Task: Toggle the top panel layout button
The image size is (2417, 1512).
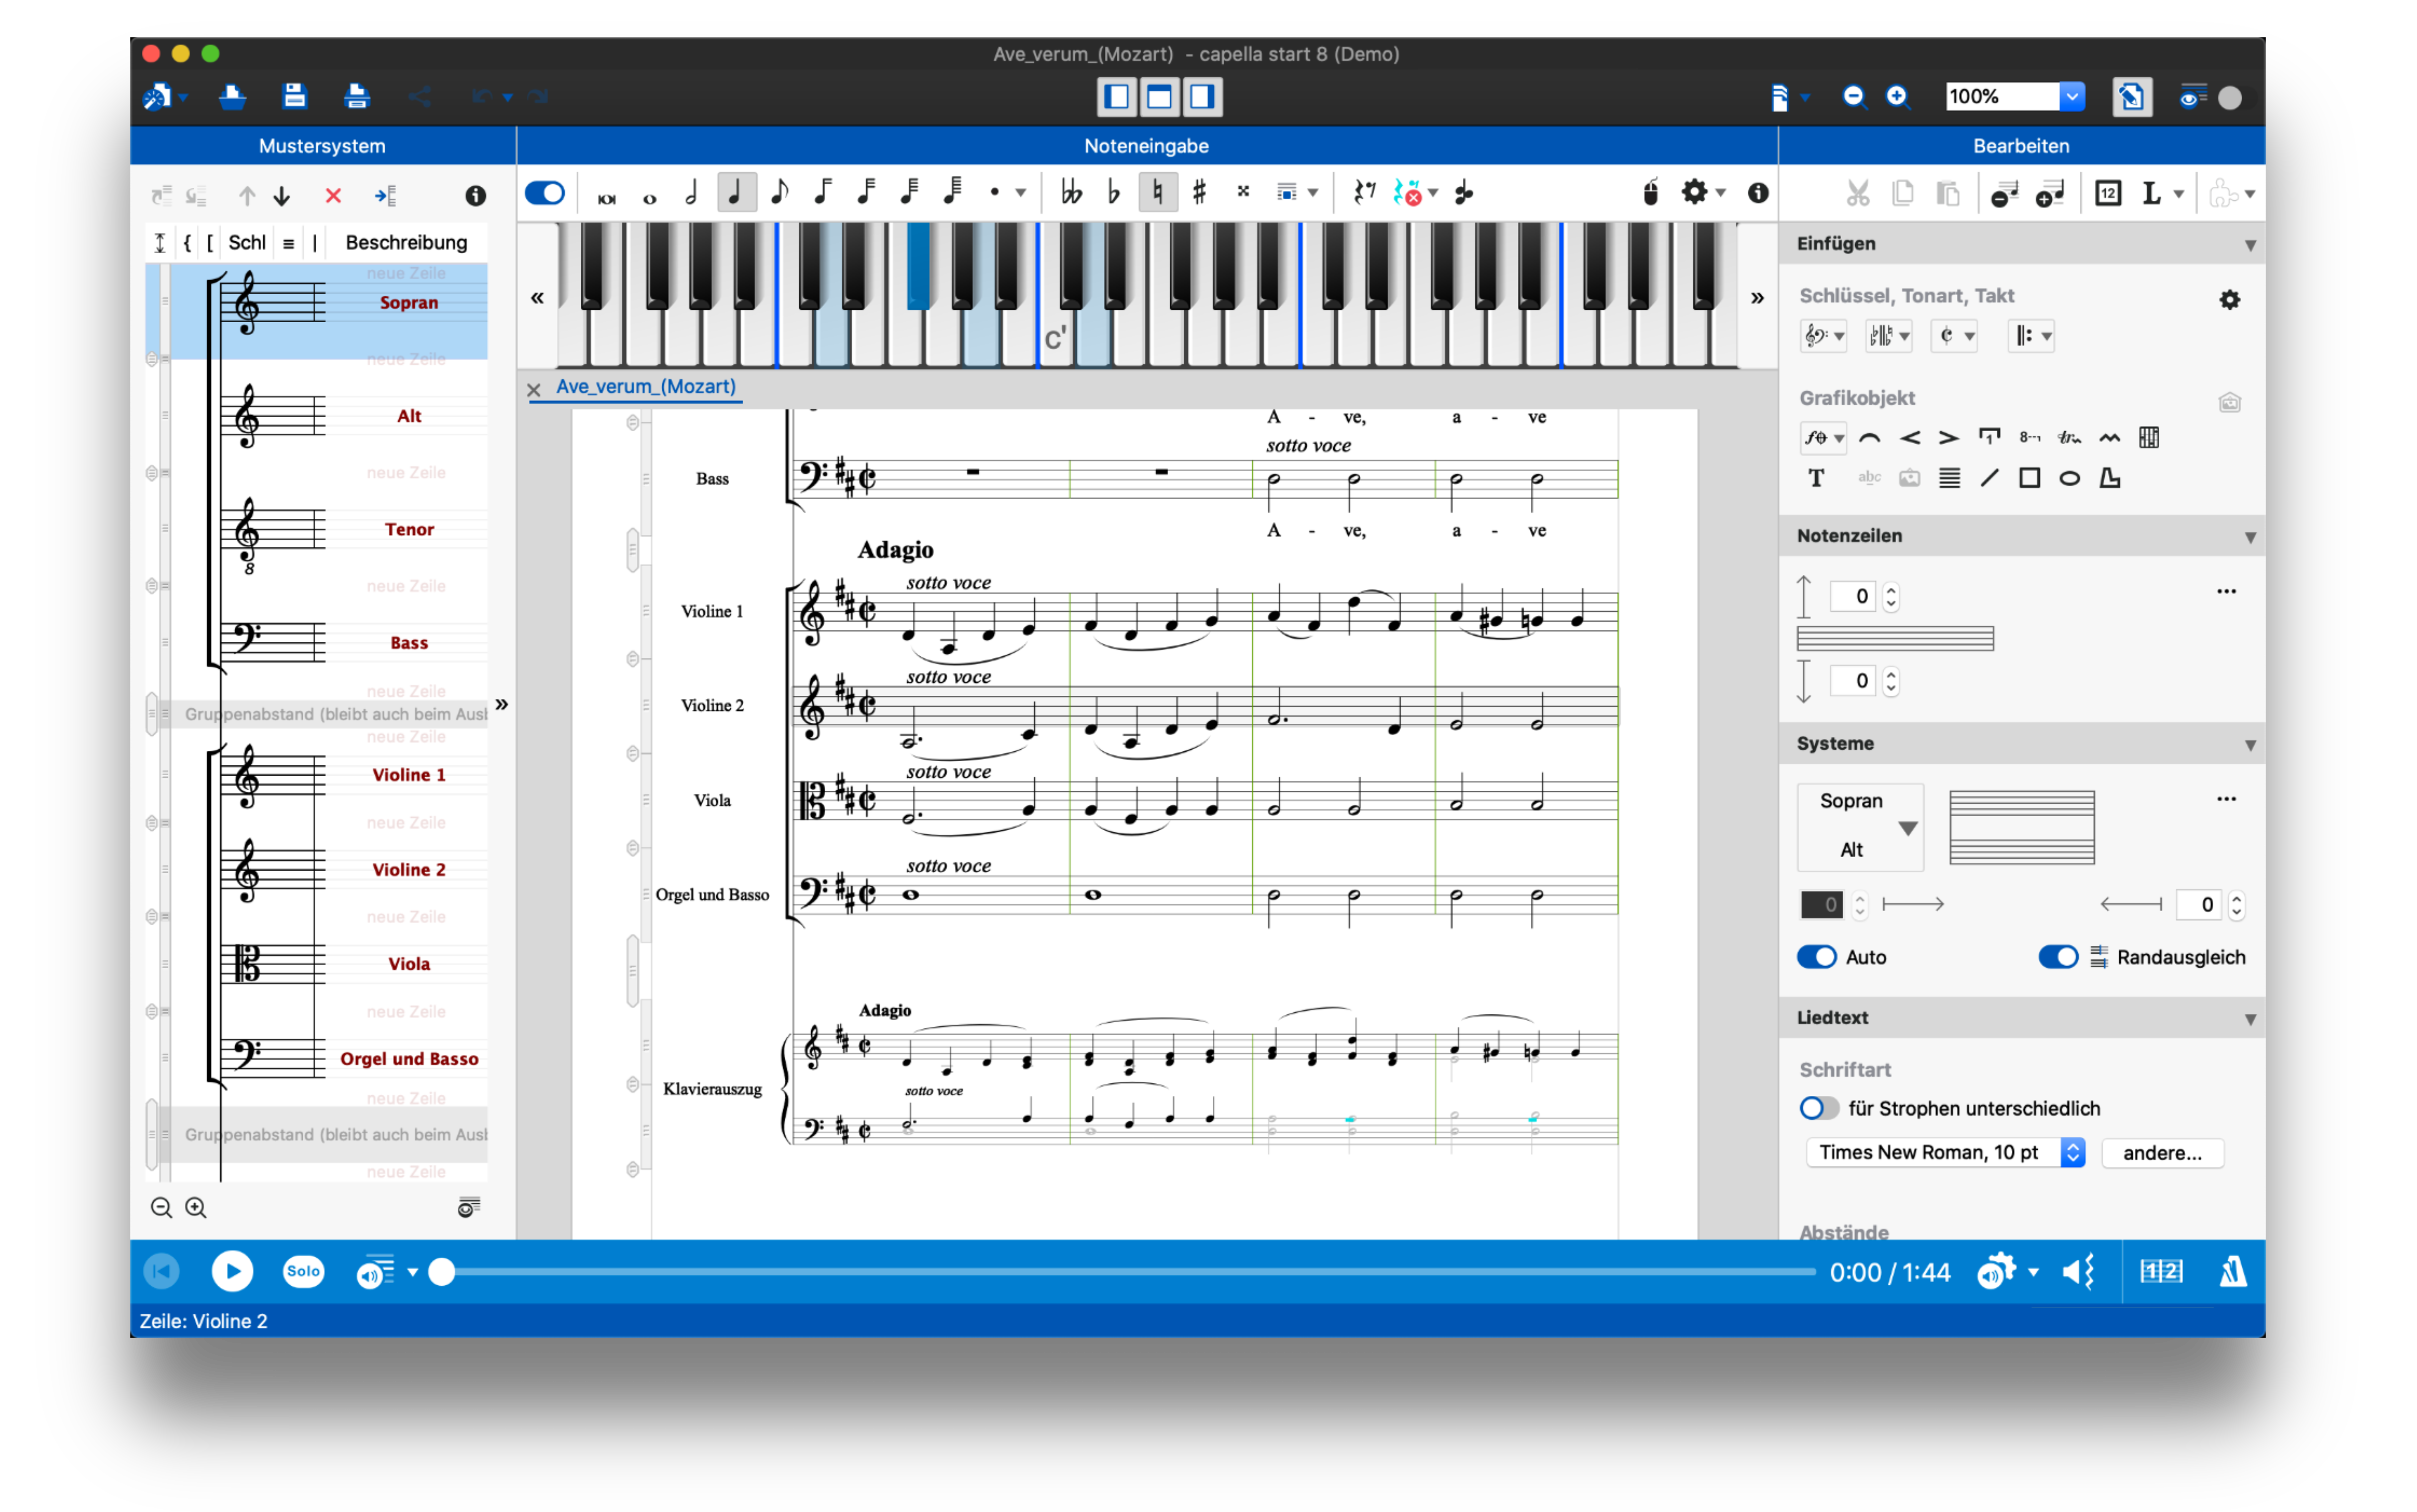Action: coord(1159,96)
